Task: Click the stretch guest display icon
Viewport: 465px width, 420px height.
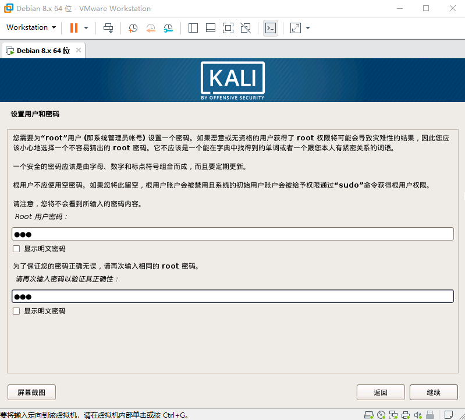Action: click(x=296, y=28)
